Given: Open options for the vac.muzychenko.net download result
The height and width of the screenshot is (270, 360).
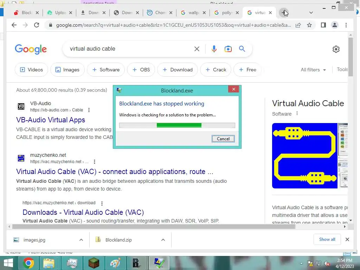Looking at the screenshot, I should [102, 203].
